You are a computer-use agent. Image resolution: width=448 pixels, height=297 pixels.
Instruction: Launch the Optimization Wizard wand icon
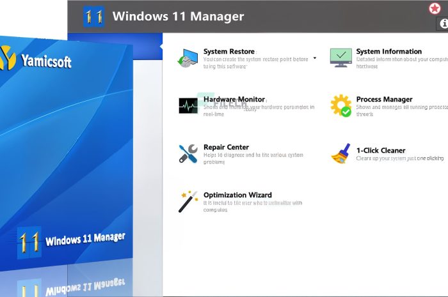click(x=188, y=202)
